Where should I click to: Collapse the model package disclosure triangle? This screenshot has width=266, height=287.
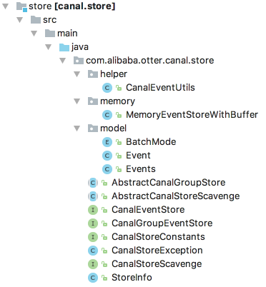77,129
